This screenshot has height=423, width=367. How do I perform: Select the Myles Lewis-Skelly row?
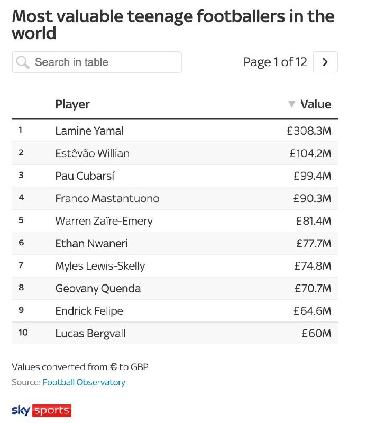(175, 266)
